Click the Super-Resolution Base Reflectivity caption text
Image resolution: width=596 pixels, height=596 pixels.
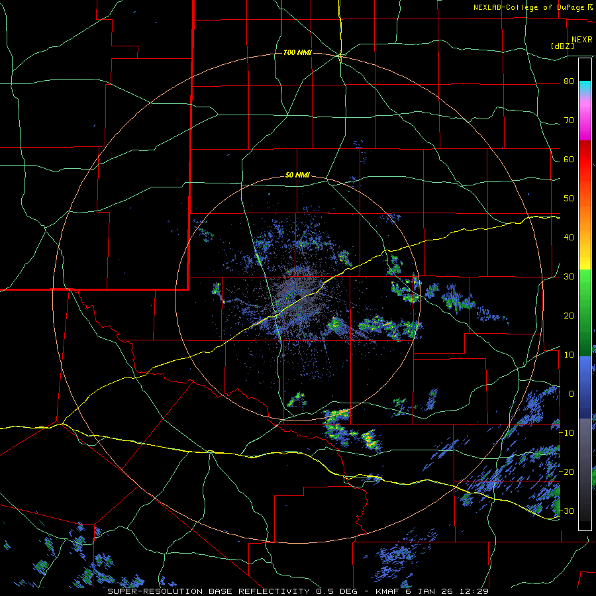coord(209,591)
